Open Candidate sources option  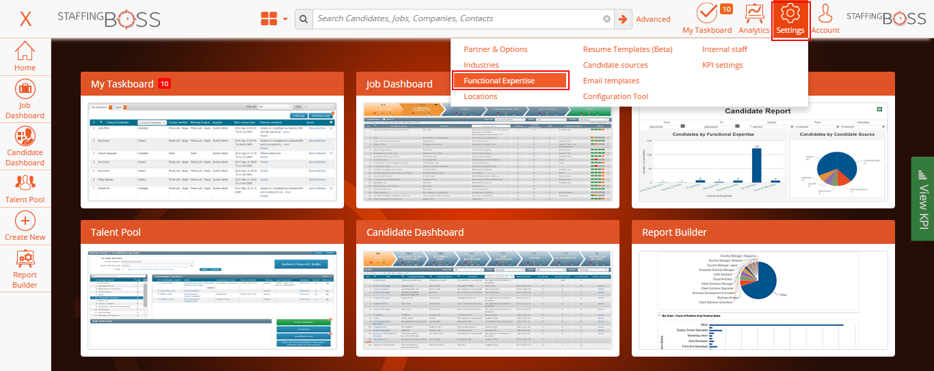615,65
